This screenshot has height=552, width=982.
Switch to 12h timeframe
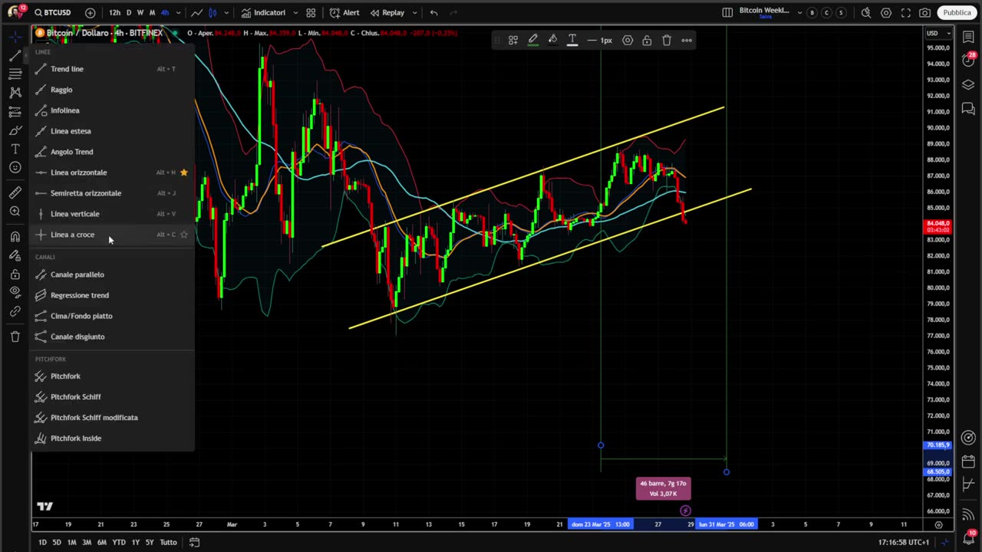114,12
